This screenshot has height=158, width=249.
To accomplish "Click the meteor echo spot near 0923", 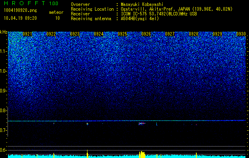I will point(87,124).
